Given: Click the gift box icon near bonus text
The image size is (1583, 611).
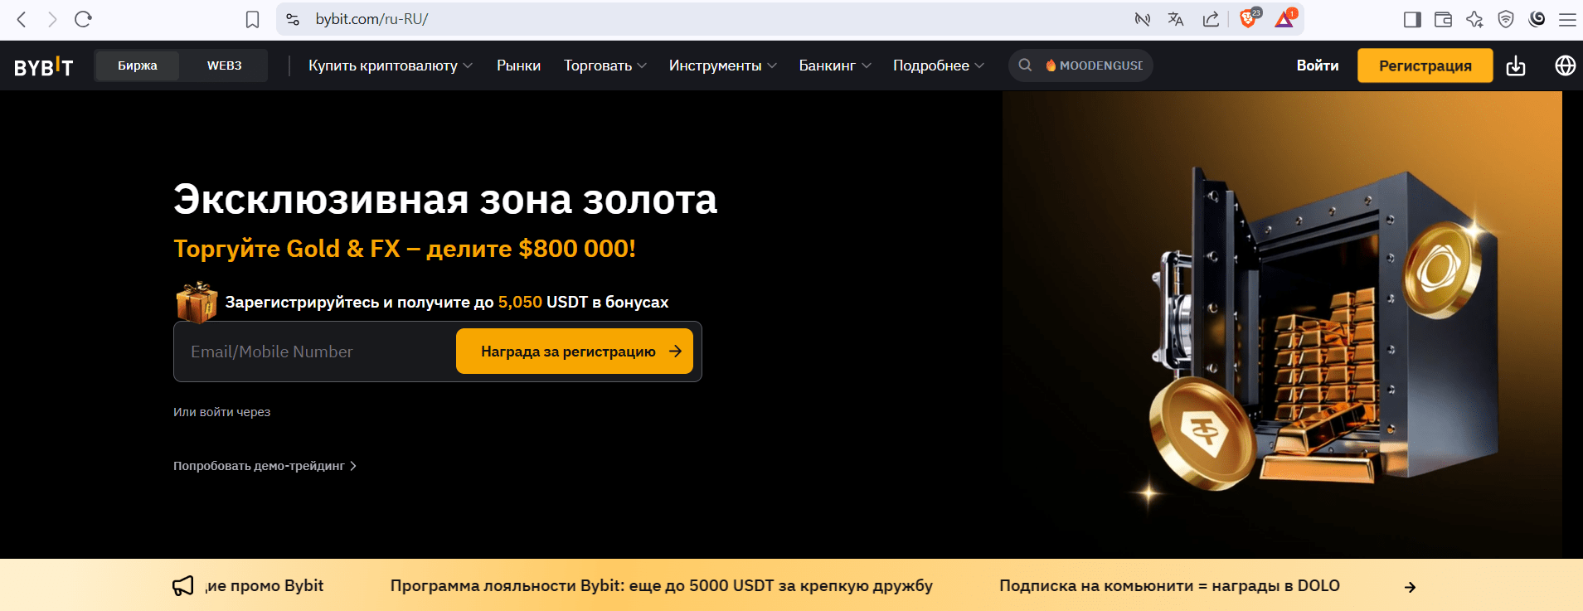Looking at the screenshot, I should pos(197,302).
